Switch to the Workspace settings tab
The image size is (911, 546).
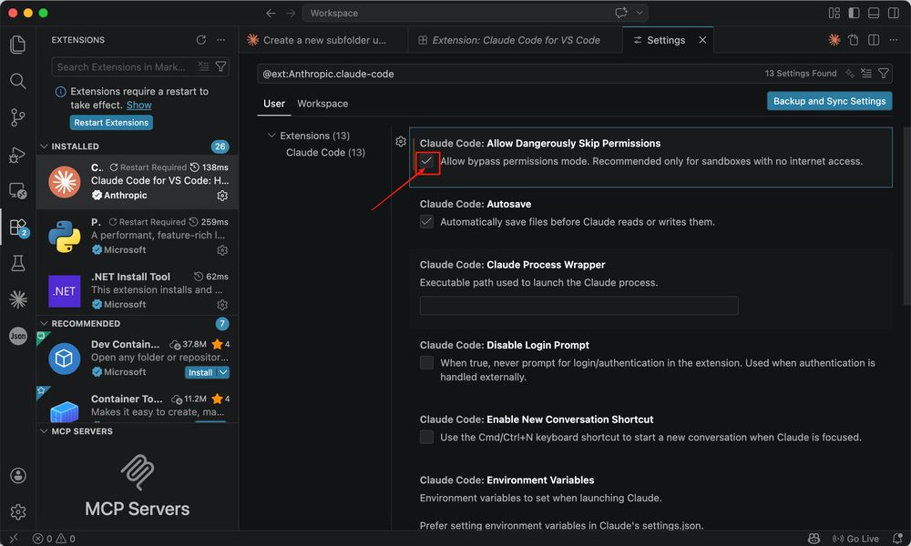(322, 104)
